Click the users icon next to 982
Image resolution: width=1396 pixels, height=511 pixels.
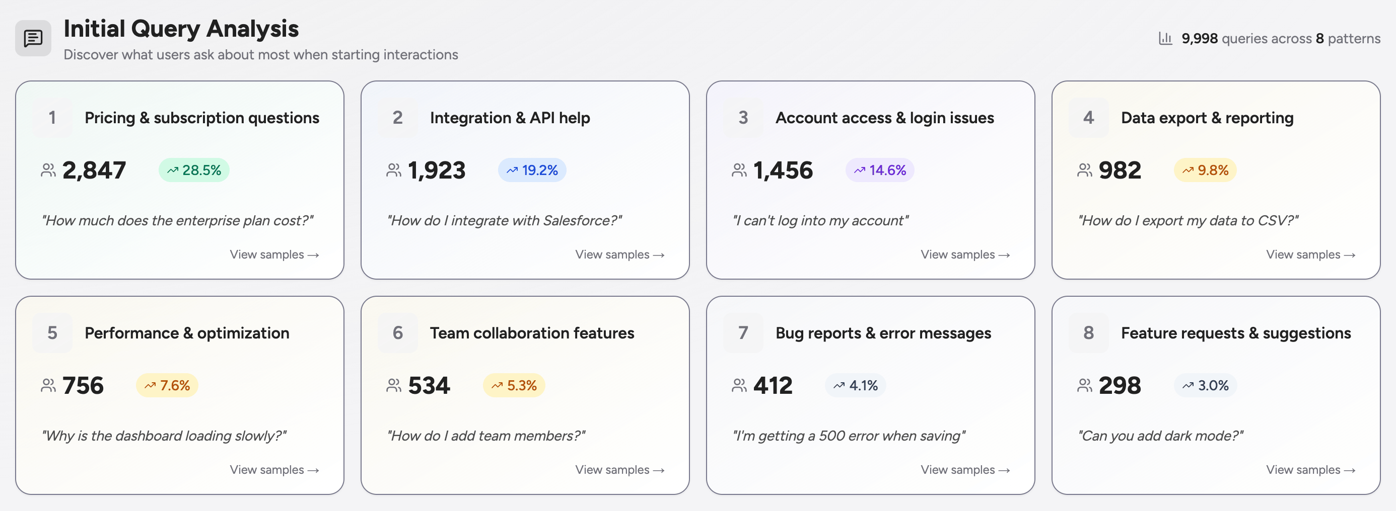1085,171
